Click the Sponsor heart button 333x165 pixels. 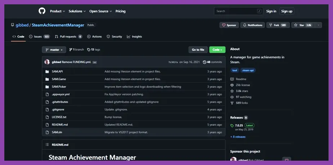[x=229, y=25]
